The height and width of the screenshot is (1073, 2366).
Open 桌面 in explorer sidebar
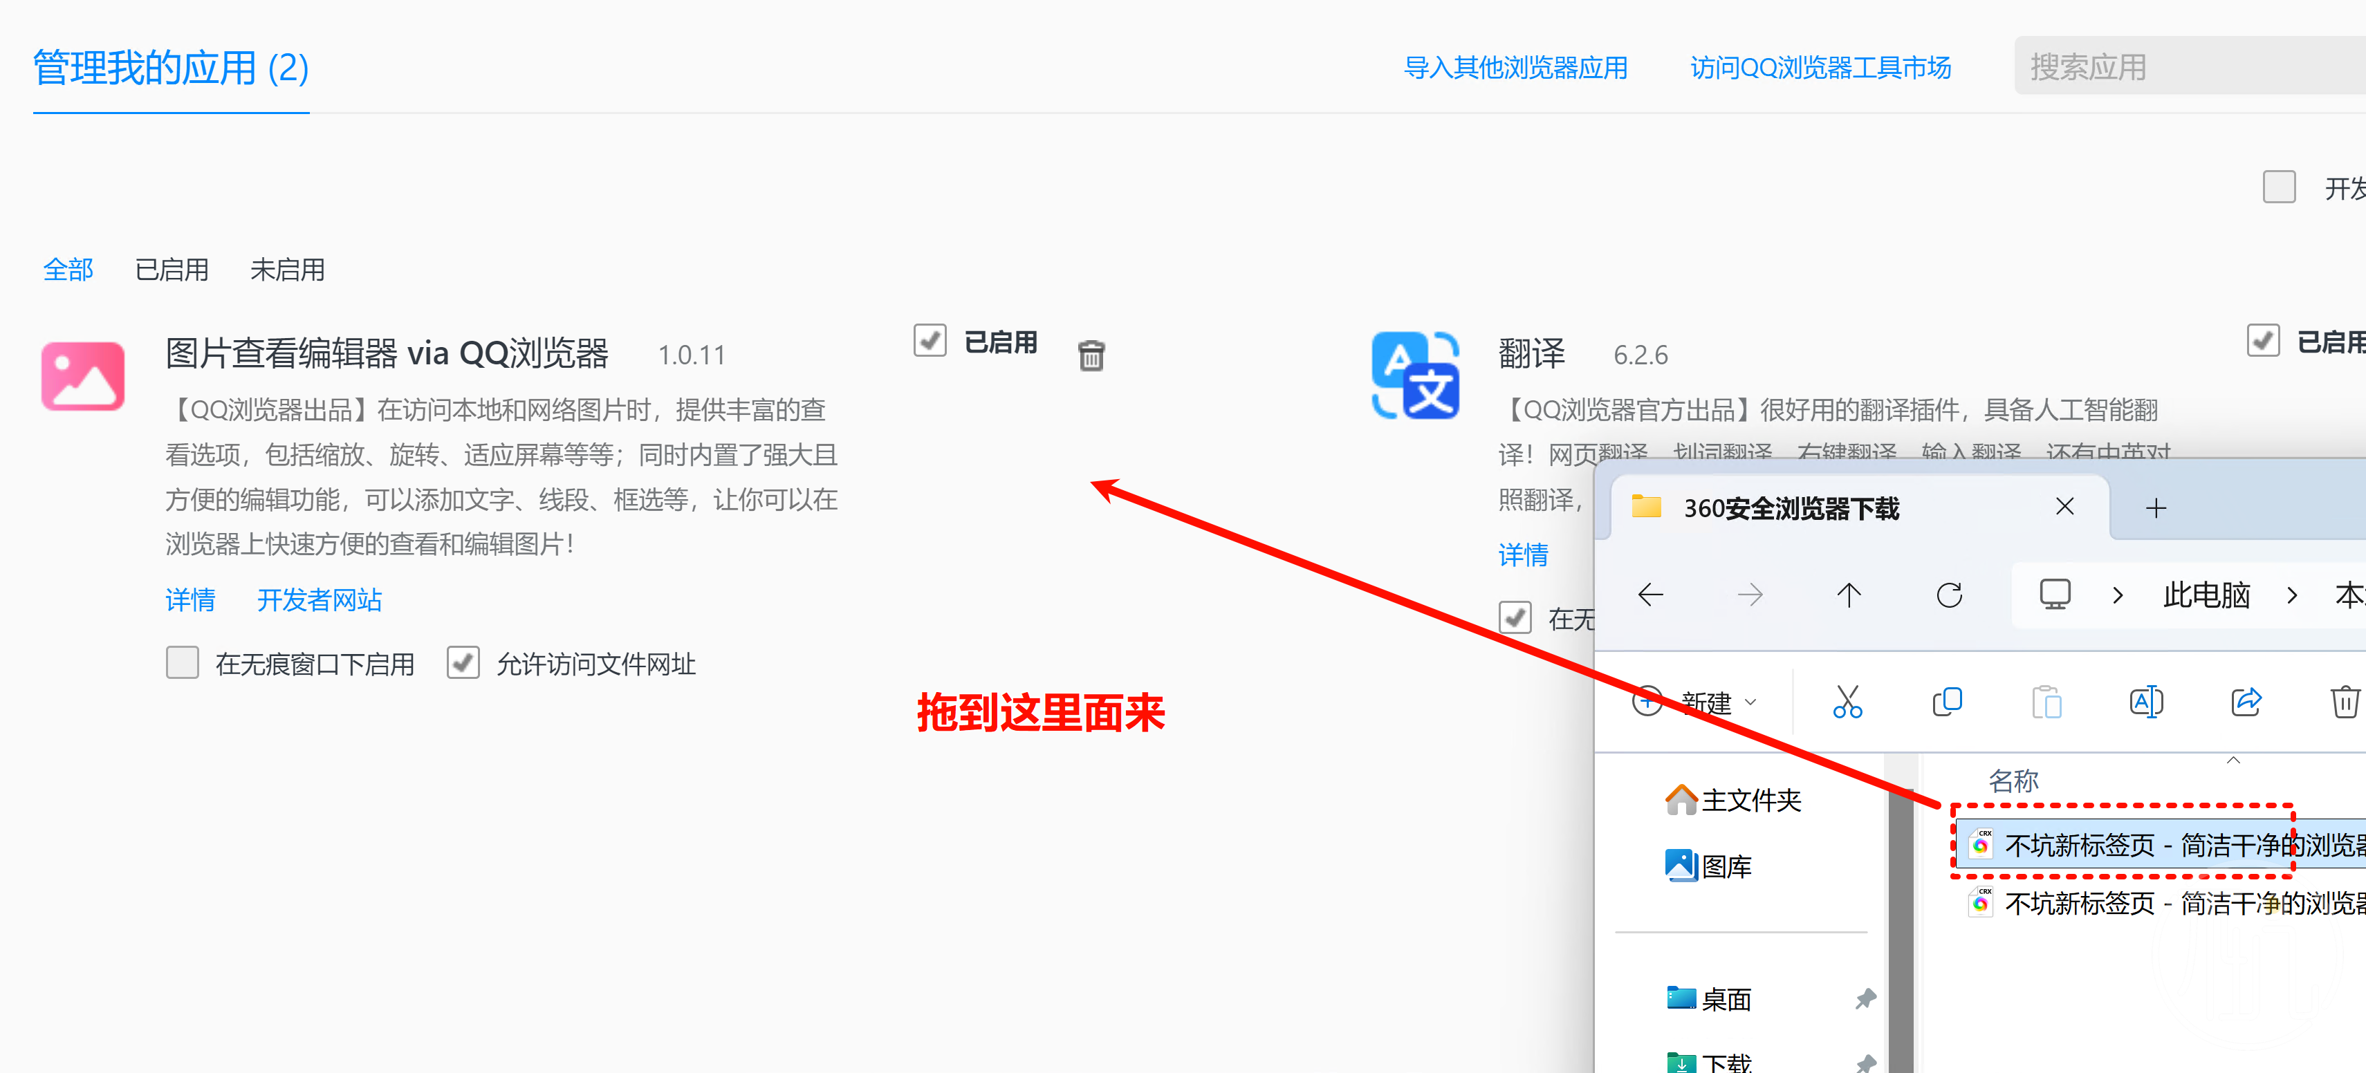[x=1708, y=998]
